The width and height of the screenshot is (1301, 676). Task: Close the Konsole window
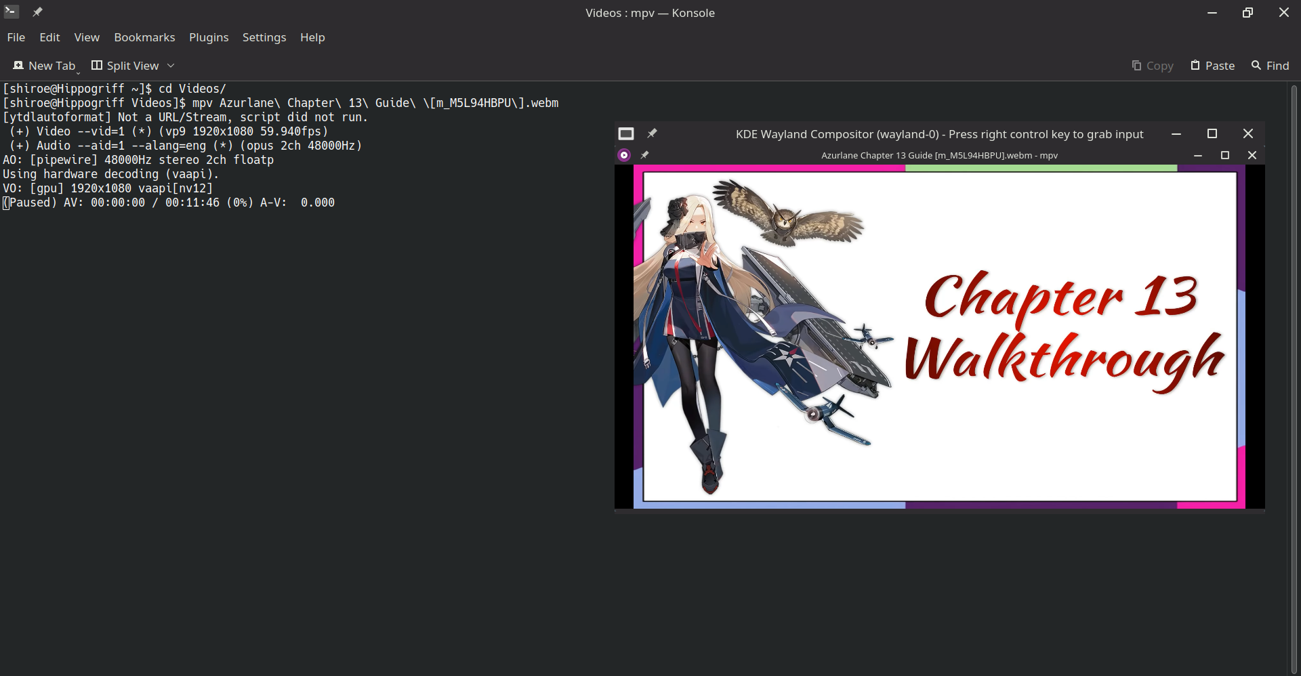[1283, 12]
